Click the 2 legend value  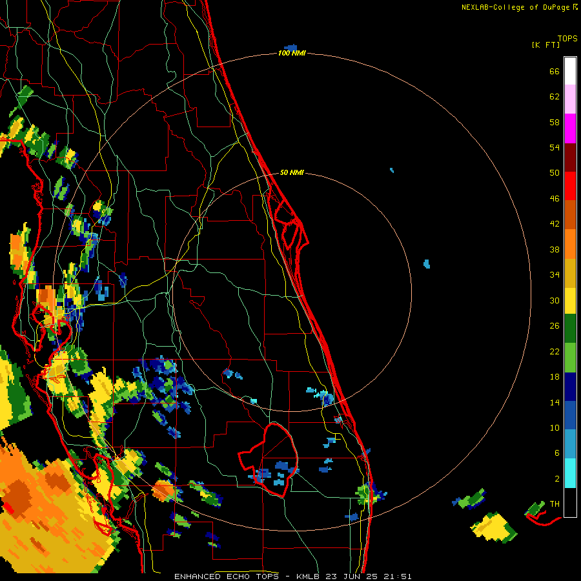557,479
